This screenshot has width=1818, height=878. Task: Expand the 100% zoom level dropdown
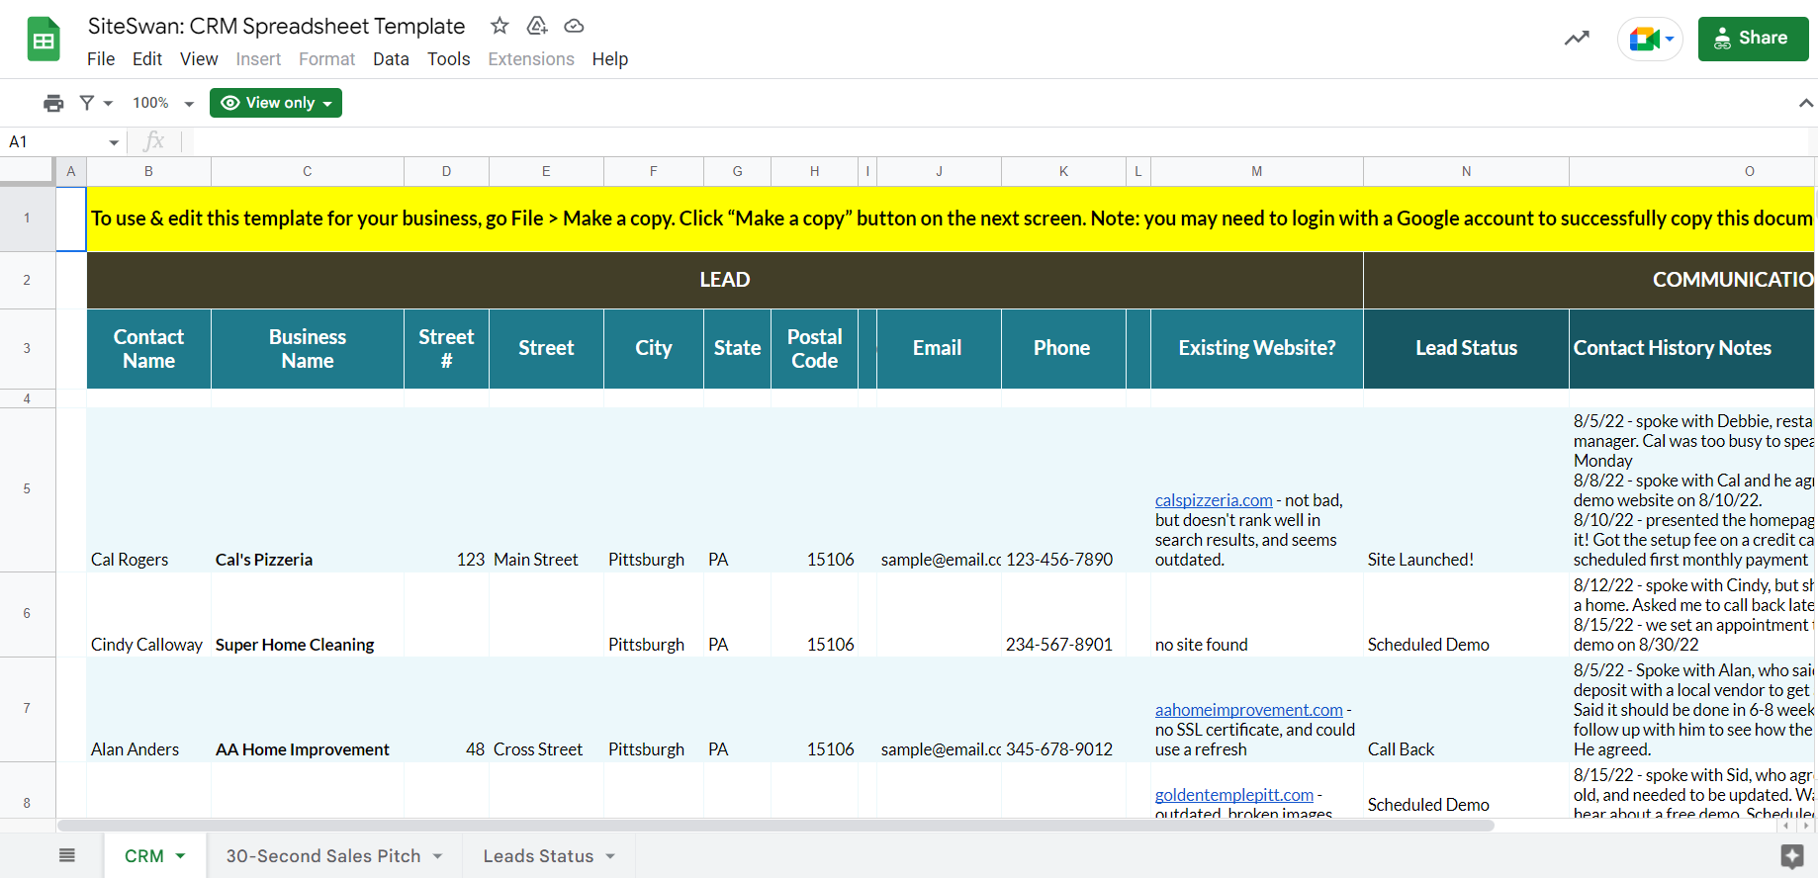pyautogui.click(x=163, y=103)
